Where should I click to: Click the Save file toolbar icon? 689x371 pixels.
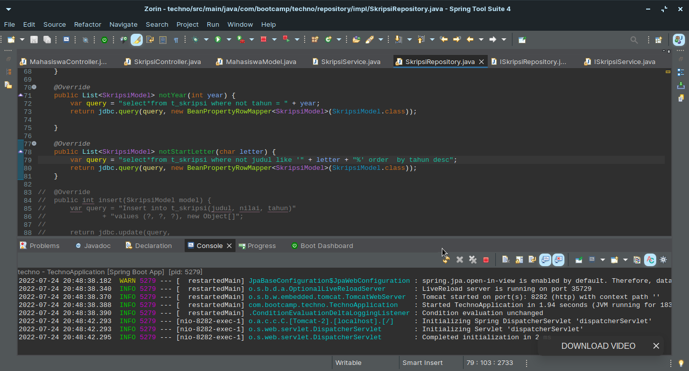click(x=34, y=40)
